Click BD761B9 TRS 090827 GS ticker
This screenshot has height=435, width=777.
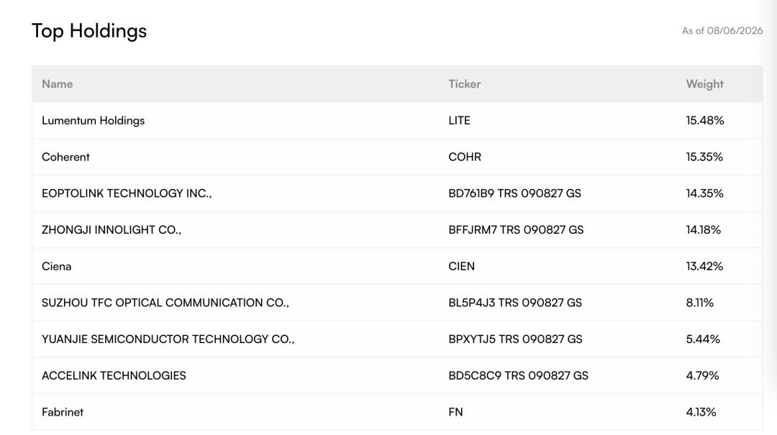[515, 193]
